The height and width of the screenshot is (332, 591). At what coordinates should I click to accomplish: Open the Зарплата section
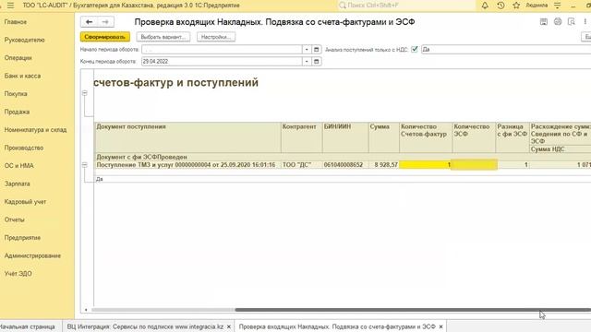point(17,184)
